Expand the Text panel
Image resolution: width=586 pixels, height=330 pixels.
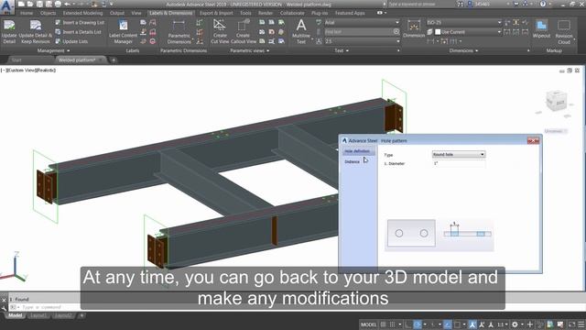pos(342,50)
